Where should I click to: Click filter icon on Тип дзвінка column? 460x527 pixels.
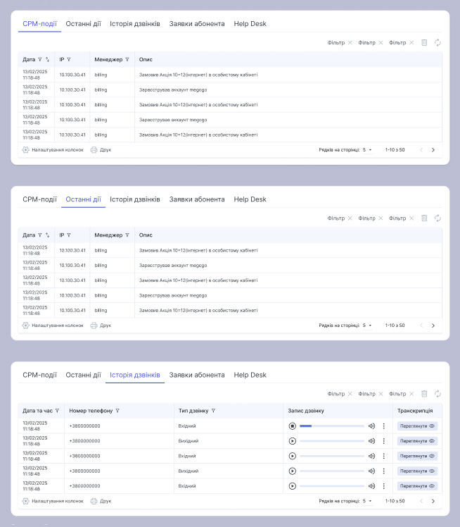click(x=213, y=411)
